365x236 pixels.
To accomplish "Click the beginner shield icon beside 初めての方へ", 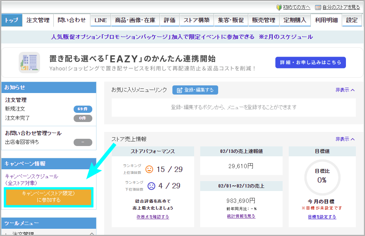I will coord(279,8).
